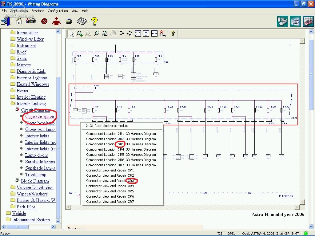The image size is (315, 236).
Task: Rotate diagram clockwise
Action: point(121,33)
